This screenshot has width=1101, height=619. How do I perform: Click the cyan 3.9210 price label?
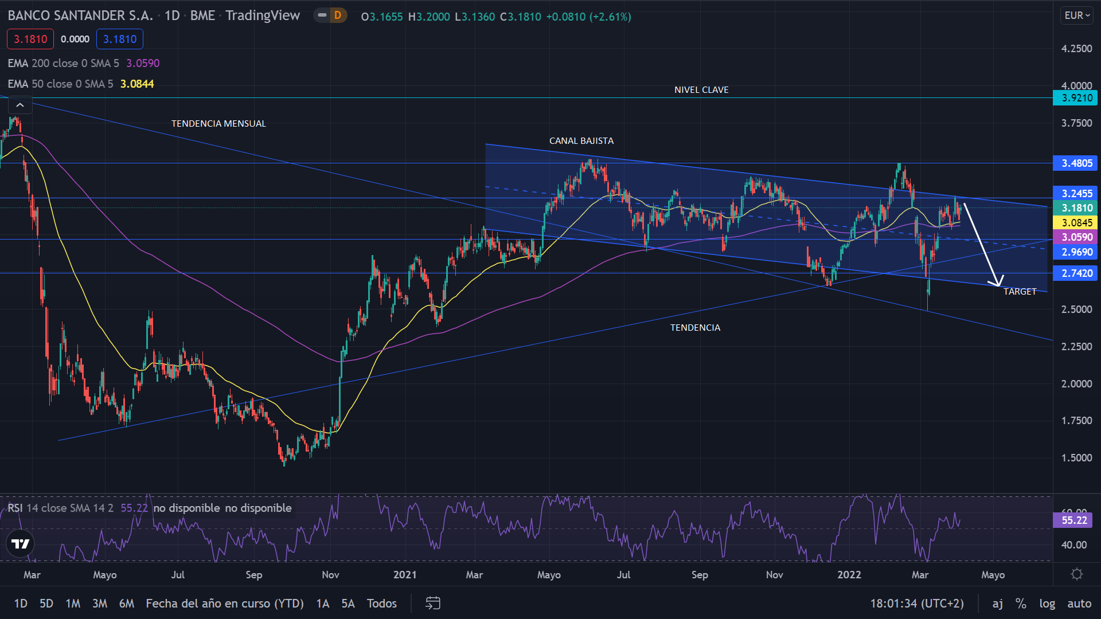(1075, 98)
